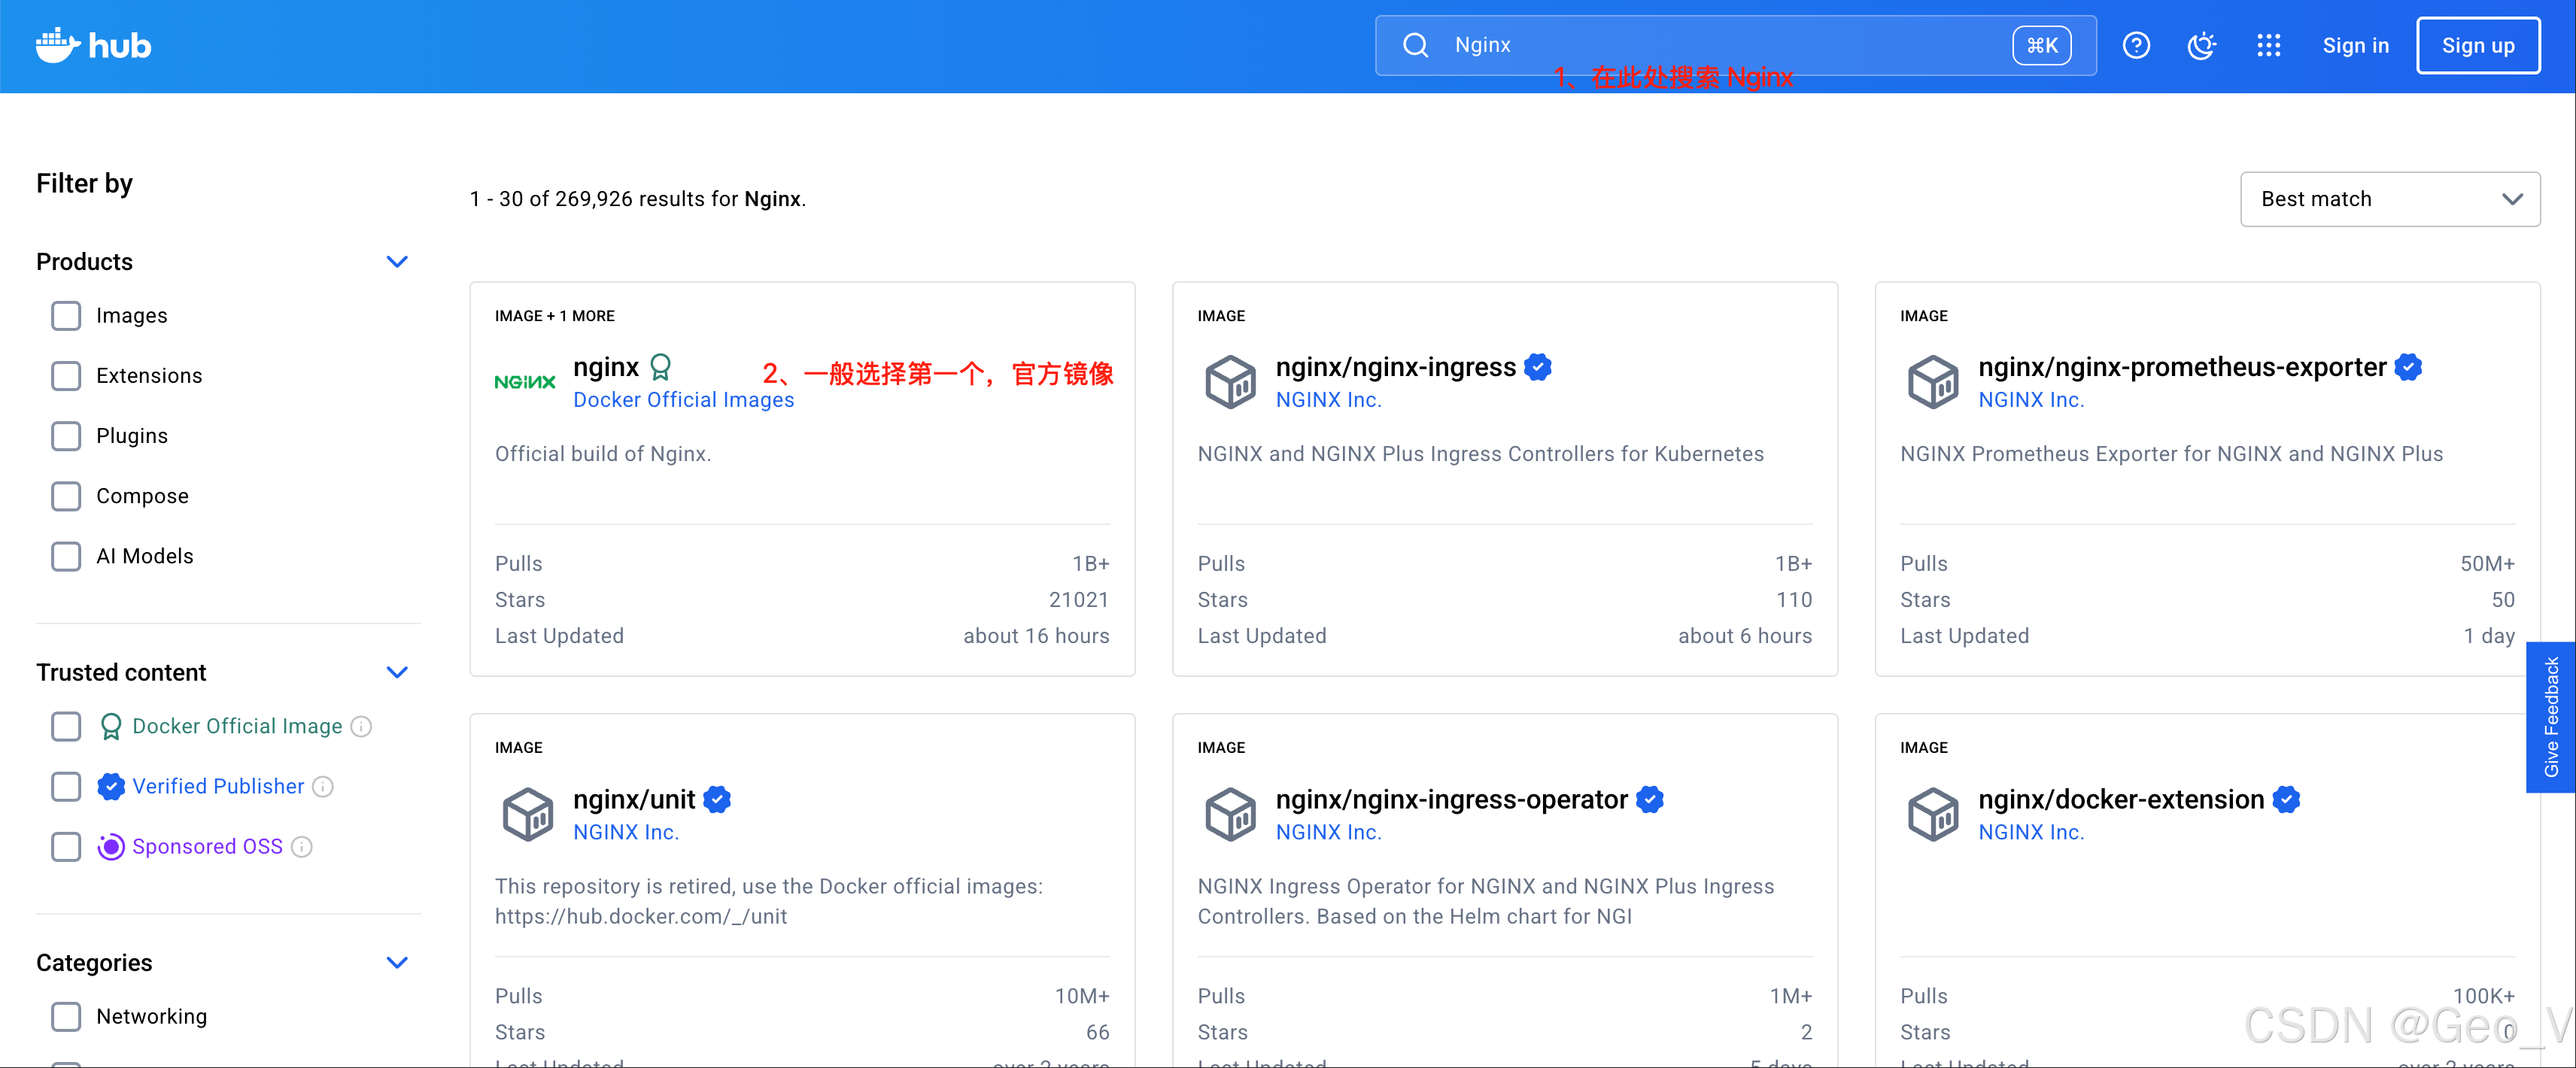The width and height of the screenshot is (2576, 1068).
Task: Toggle the dark mode theme icon
Action: pos(2201,45)
